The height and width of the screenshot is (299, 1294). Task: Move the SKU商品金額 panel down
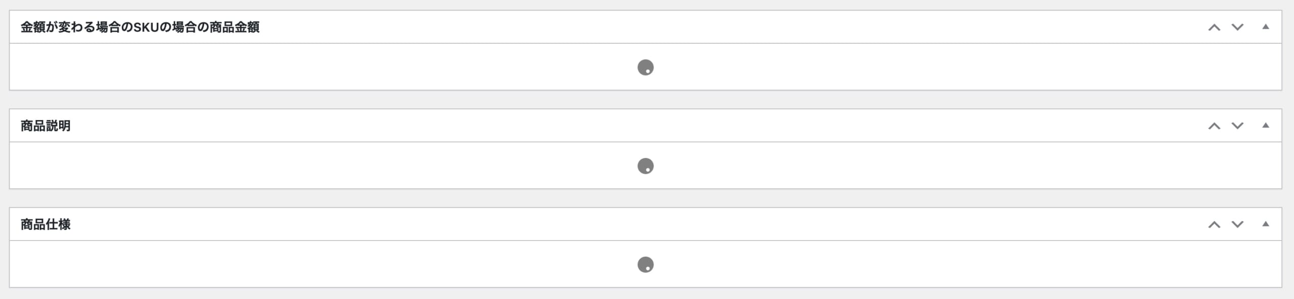click(x=1237, y=27)
